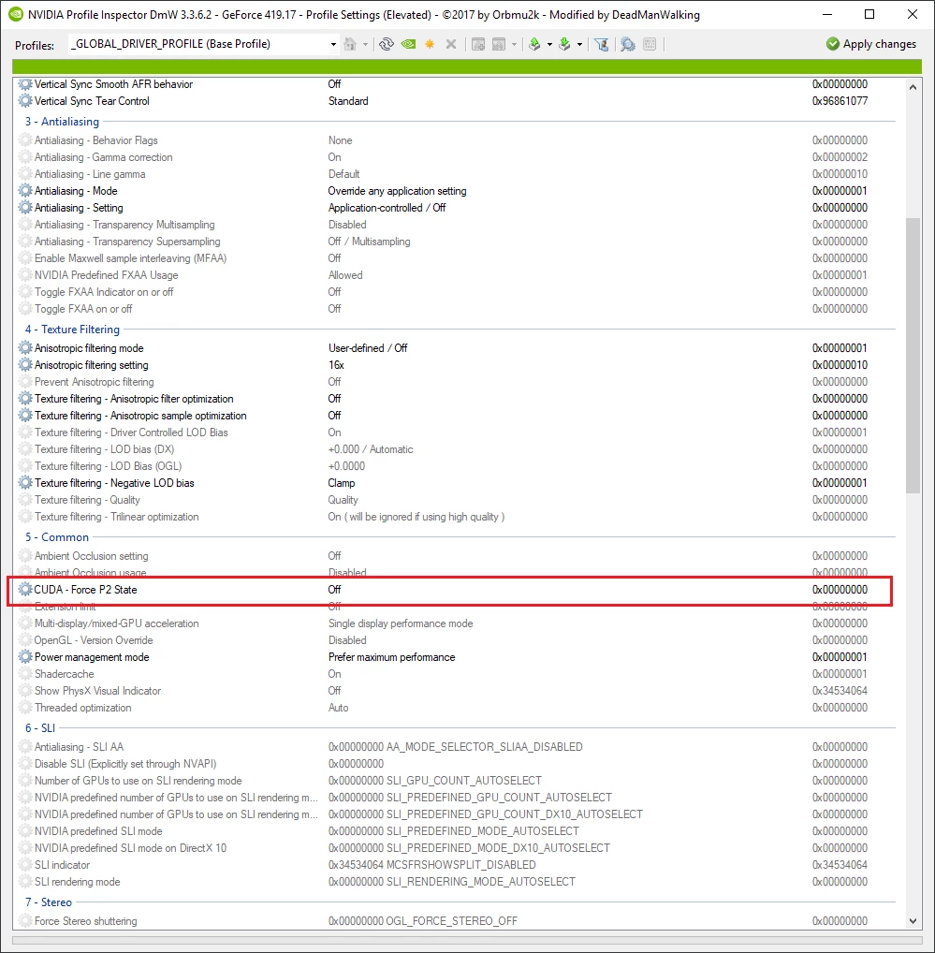The image size is (935, 953).
Task: Open the import profiles dropdown arrow
Action: point(579,44)
